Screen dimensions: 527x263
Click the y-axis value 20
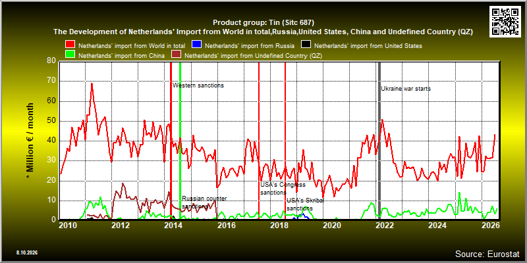[52, 181]
